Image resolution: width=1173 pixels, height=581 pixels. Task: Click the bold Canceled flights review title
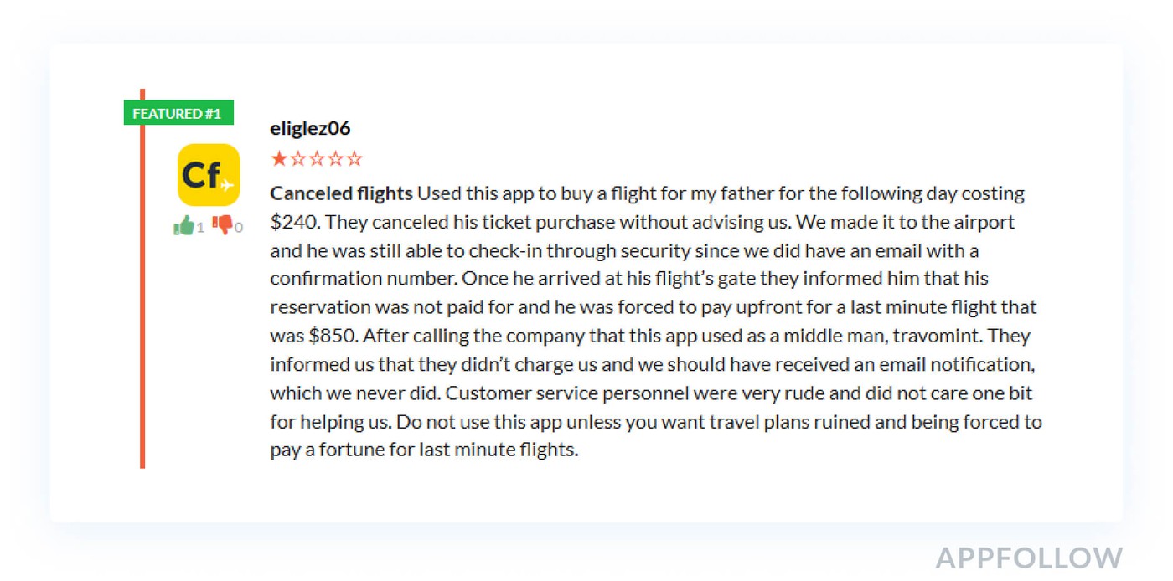[341, 193]
